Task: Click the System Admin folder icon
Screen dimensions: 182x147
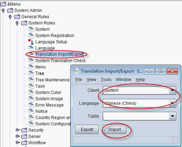Action: point(10,10)
